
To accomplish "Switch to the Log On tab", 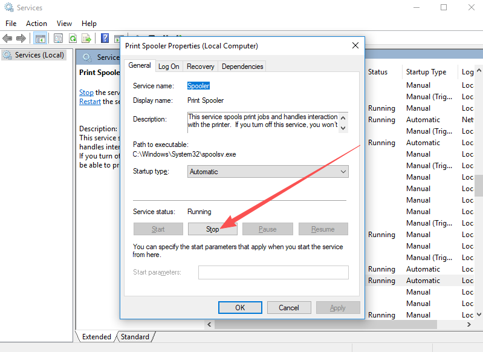I will coord(169,67).
